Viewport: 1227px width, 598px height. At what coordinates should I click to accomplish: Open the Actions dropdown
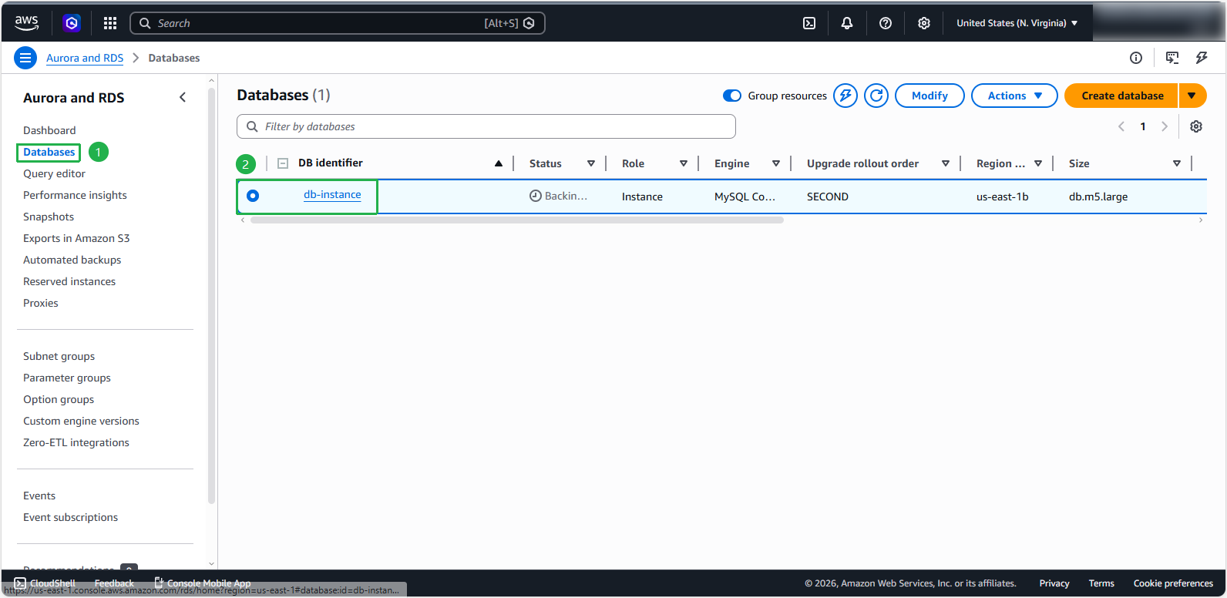(x=1014, y=96)
